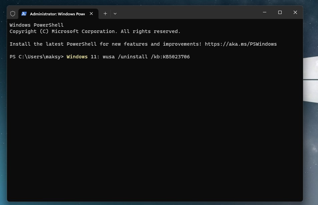The width and height of the screenshot is (318, 205).
Task: Click the close icon on the PowerShell tab
Action: pos(91,14)
